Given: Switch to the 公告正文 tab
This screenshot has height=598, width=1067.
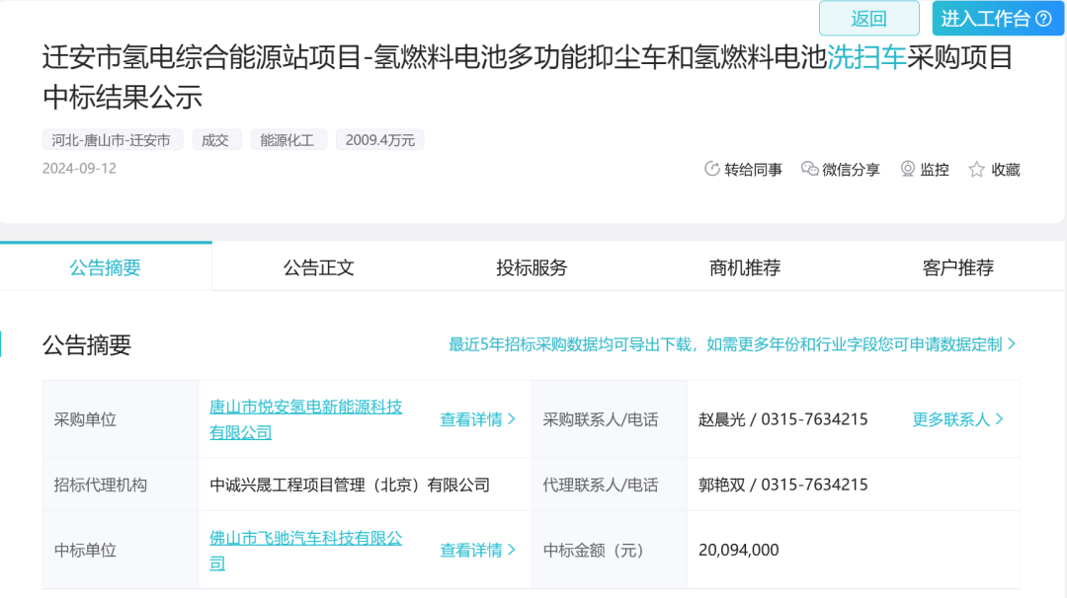Looking at the screenshot, I should click(x=318, y=267).
